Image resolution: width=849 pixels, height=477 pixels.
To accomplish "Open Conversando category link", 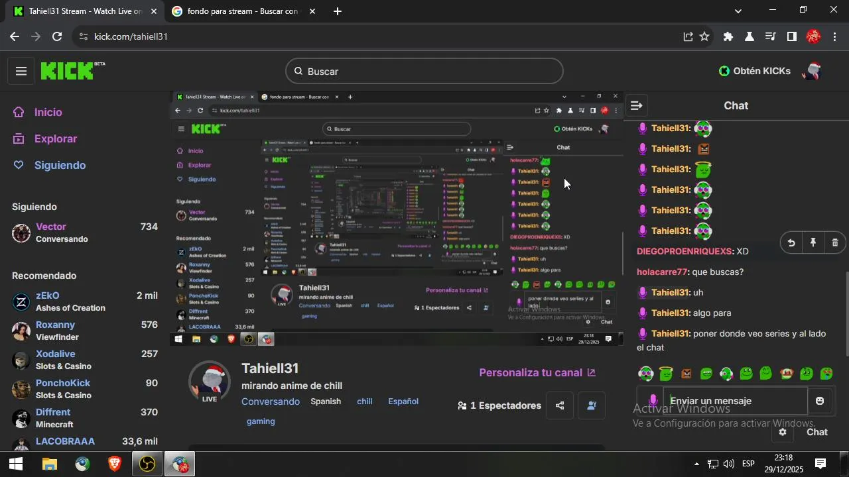I will (271, 401).
